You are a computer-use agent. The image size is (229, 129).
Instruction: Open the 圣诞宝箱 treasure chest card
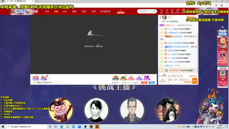click(x=223, y=77)
